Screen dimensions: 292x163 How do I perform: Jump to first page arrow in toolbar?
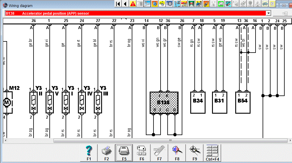click(x=118, y=4)
